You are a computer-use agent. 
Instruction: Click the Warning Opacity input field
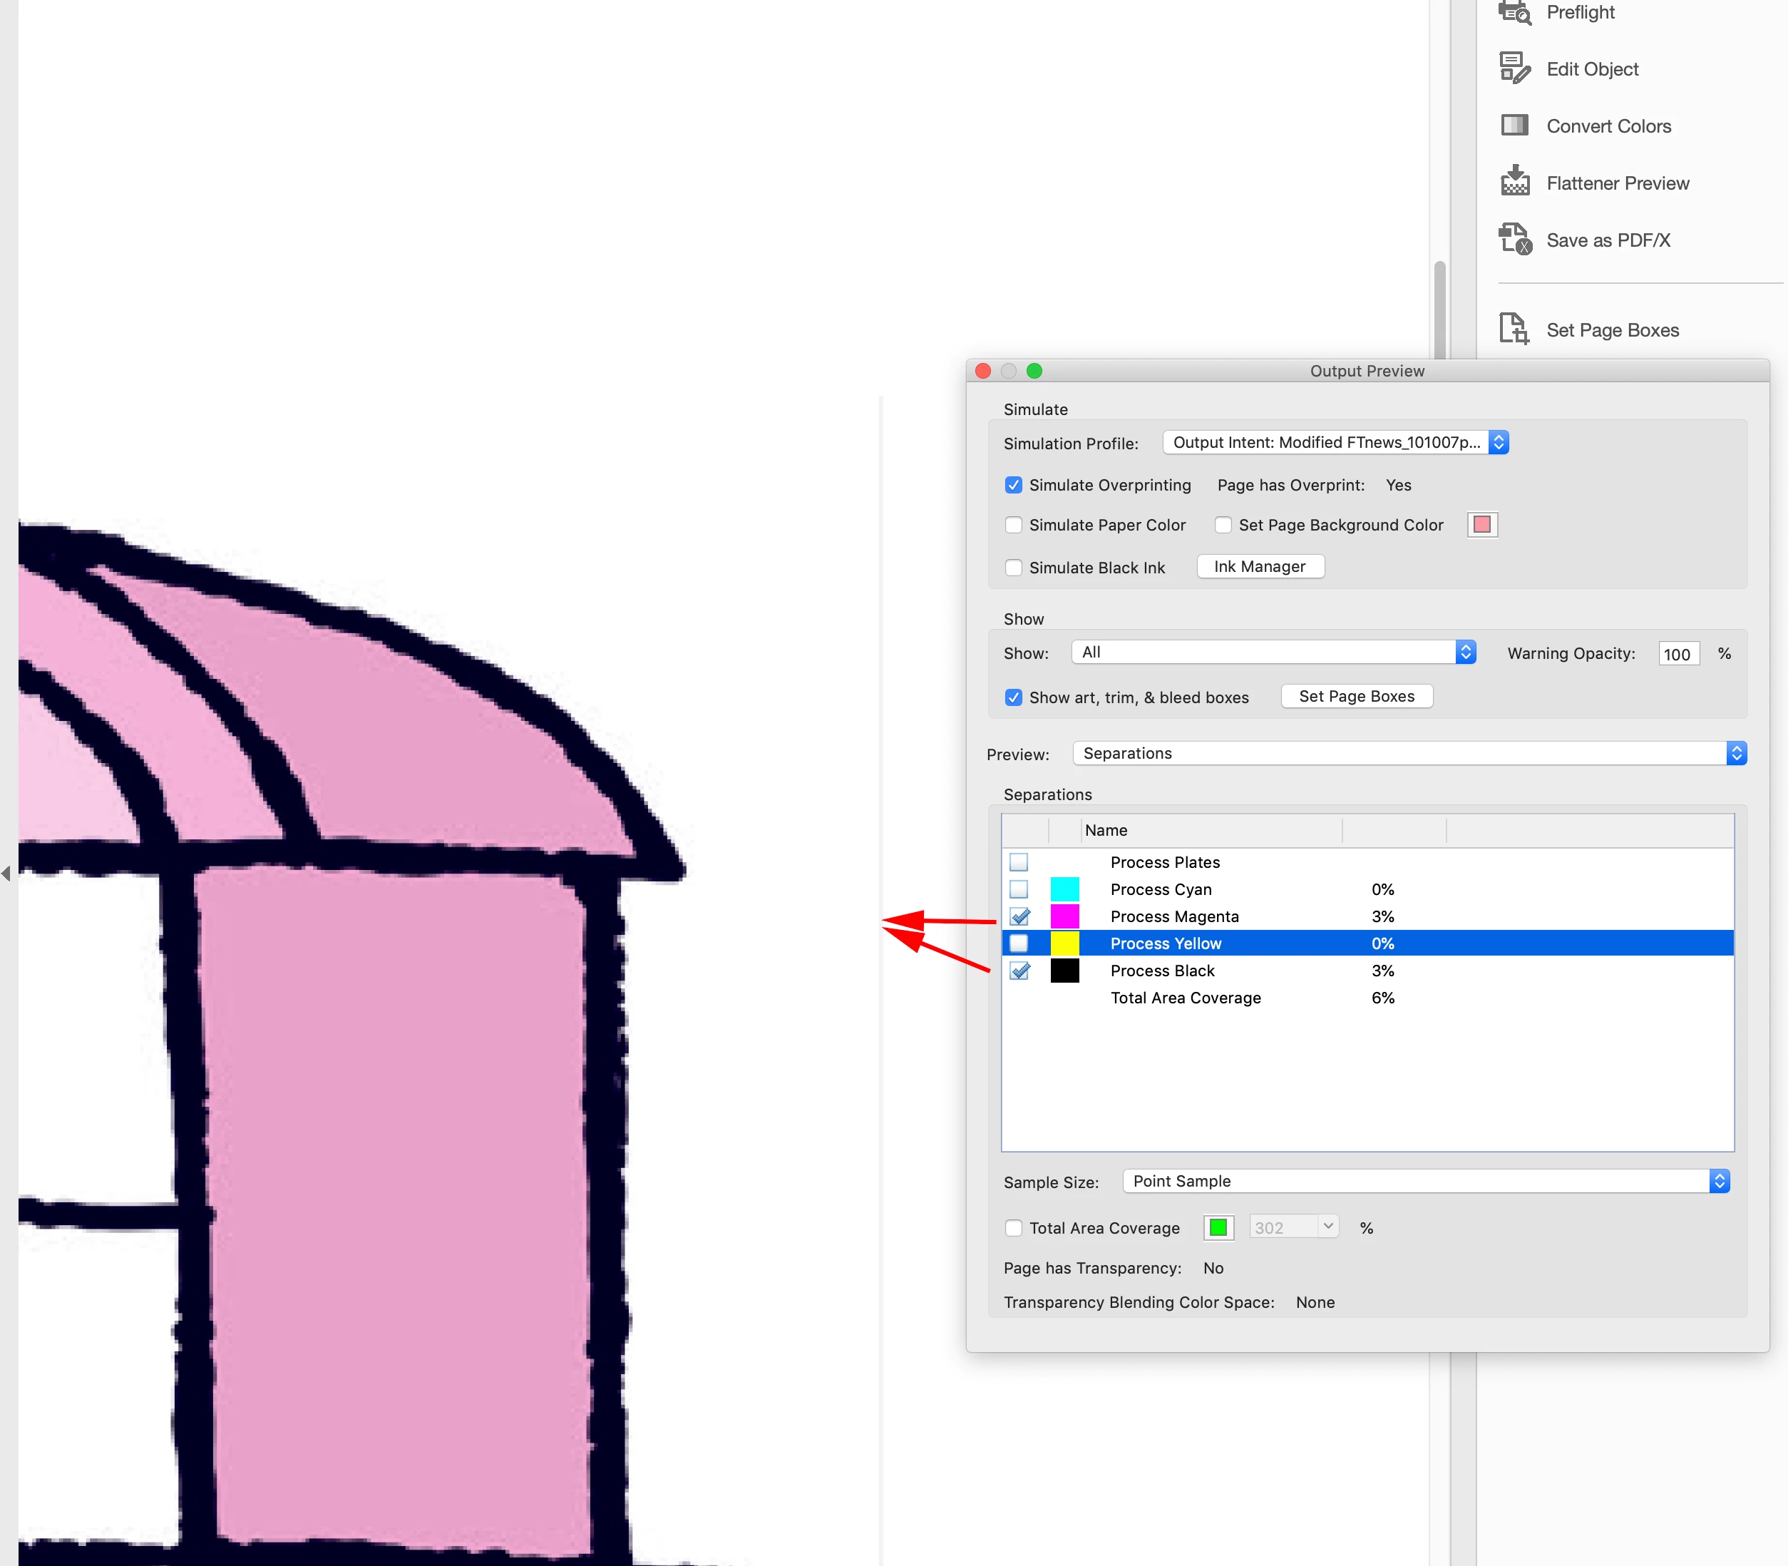[x=1678, y=654]
